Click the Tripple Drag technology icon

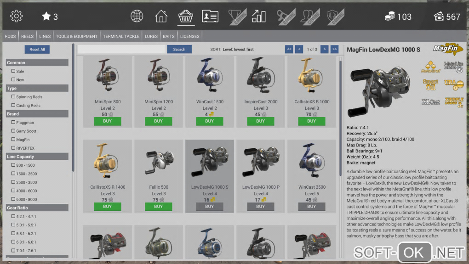point(454,102)
